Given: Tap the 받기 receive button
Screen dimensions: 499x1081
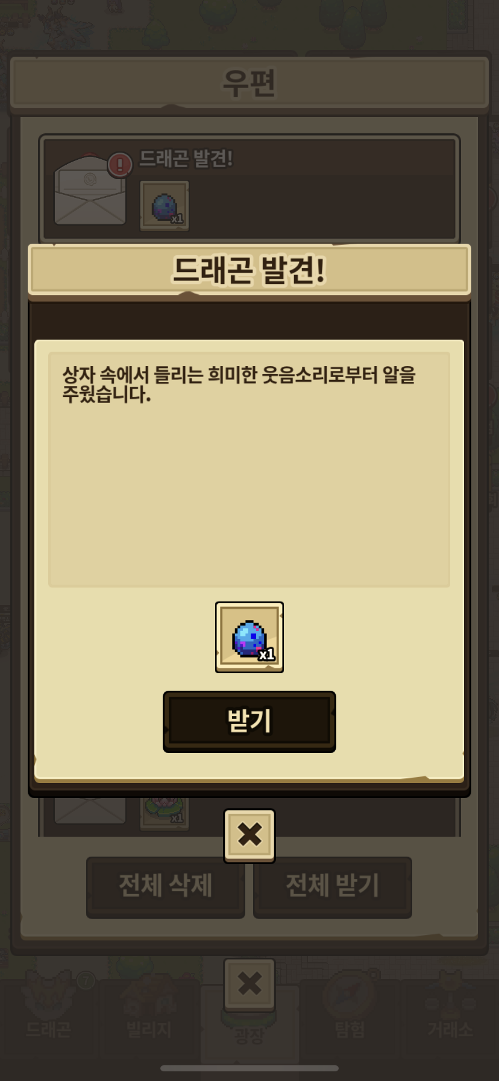Looking at the screenshot, I should [249, 721].
